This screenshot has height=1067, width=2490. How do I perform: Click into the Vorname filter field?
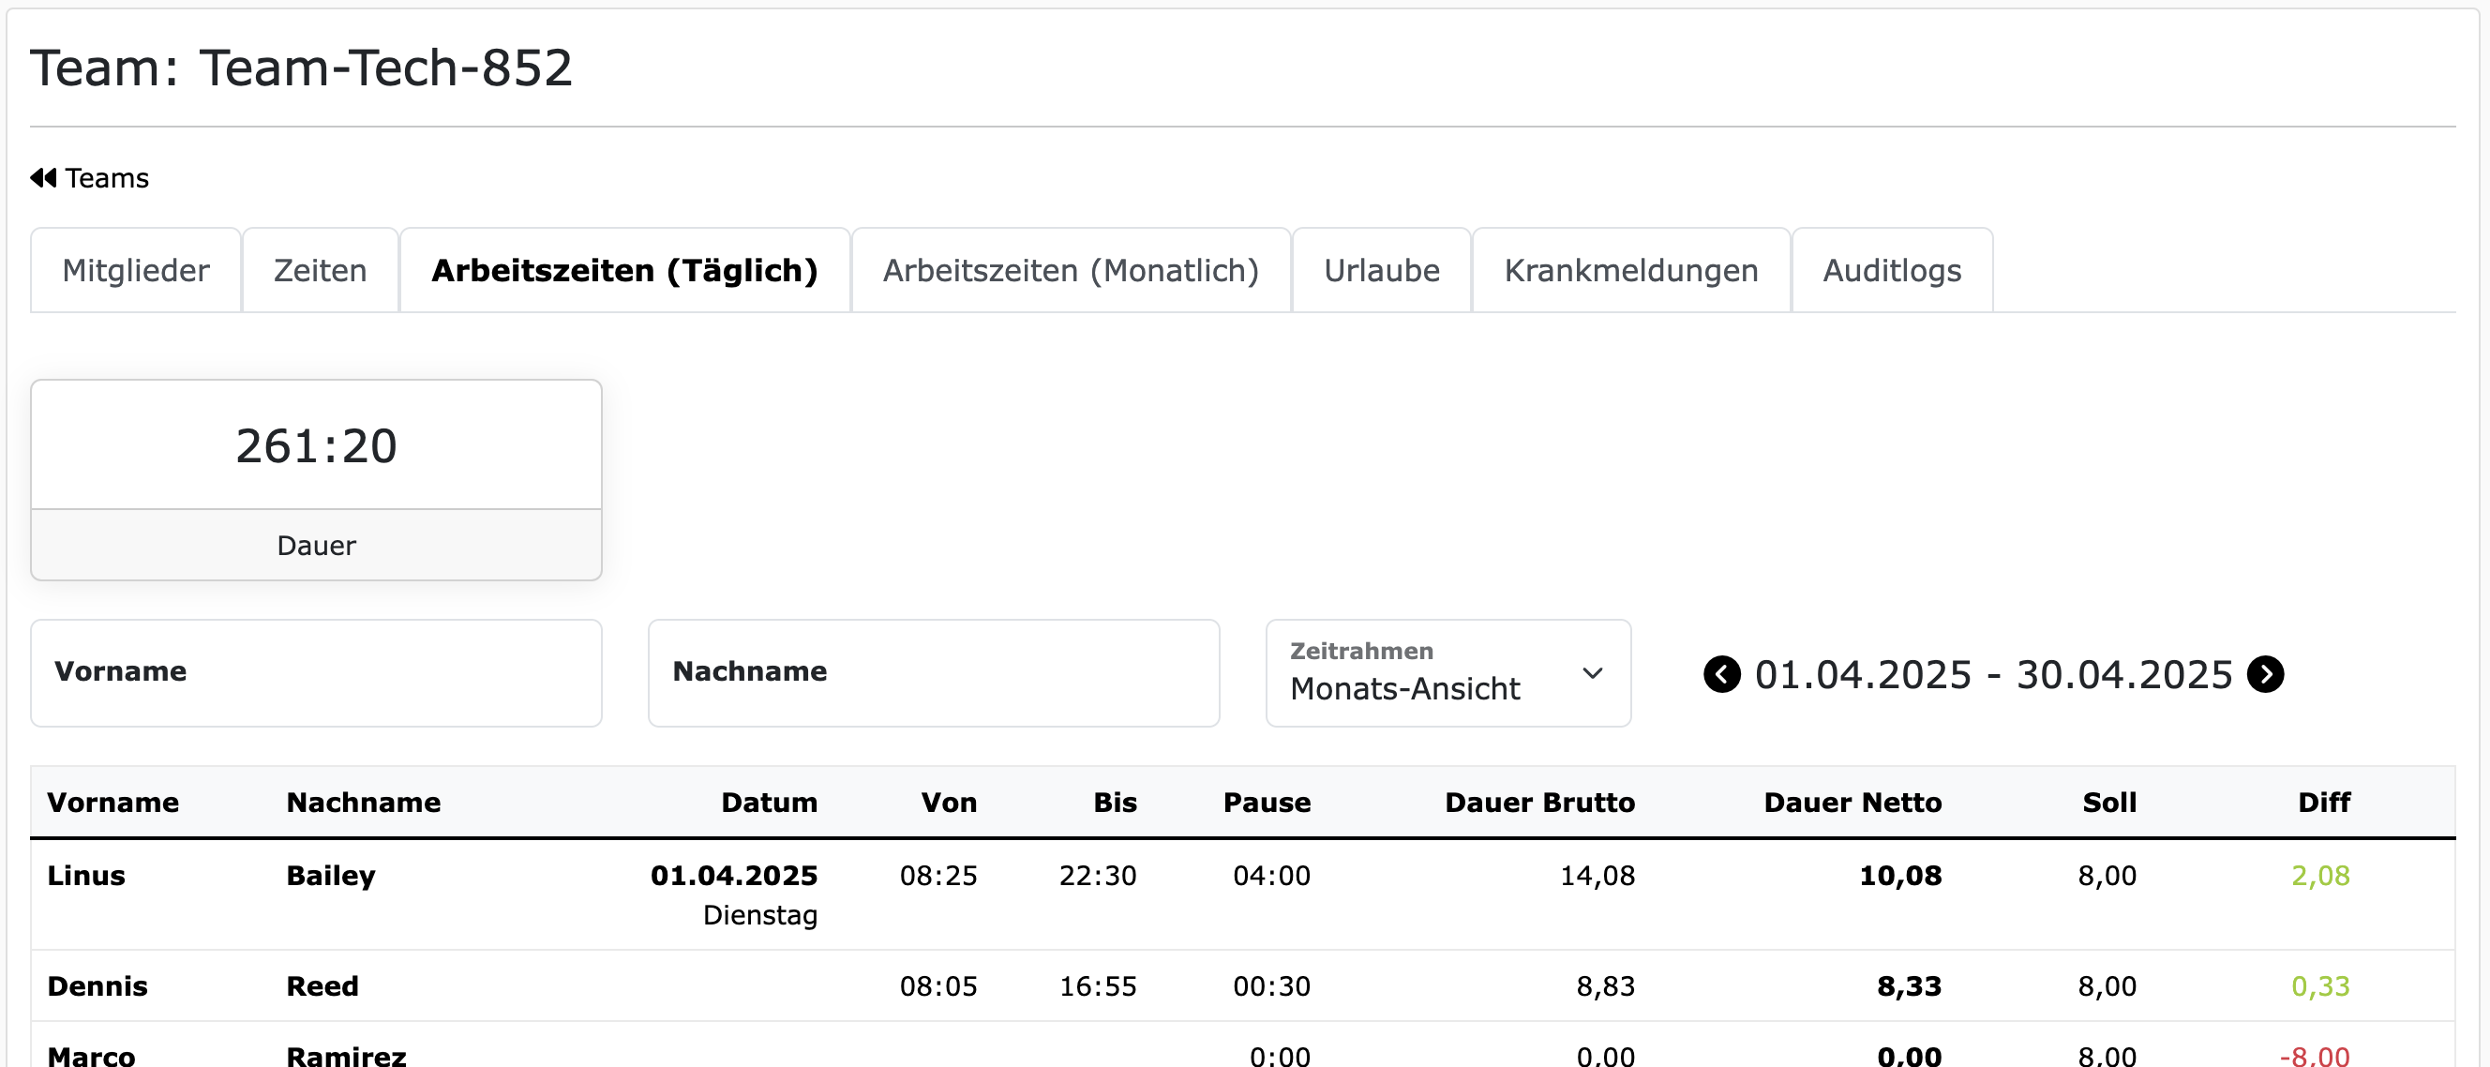[x=316, y=672]
